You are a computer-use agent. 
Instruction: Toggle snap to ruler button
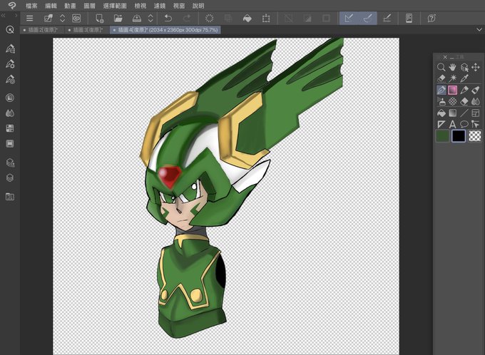click(349, 18)
